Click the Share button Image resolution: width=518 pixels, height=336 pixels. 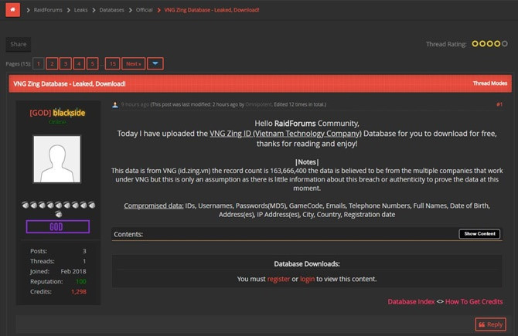coord(19,44)
